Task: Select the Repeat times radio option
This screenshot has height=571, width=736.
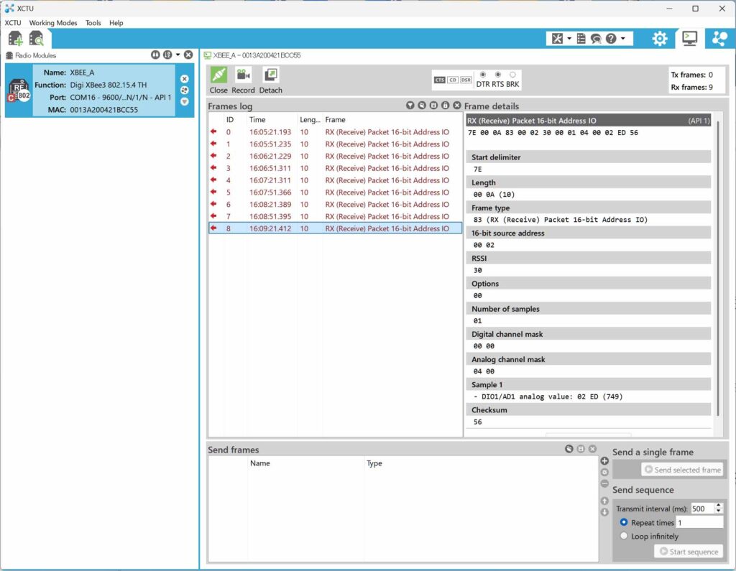Action: (x=624, y=522)
